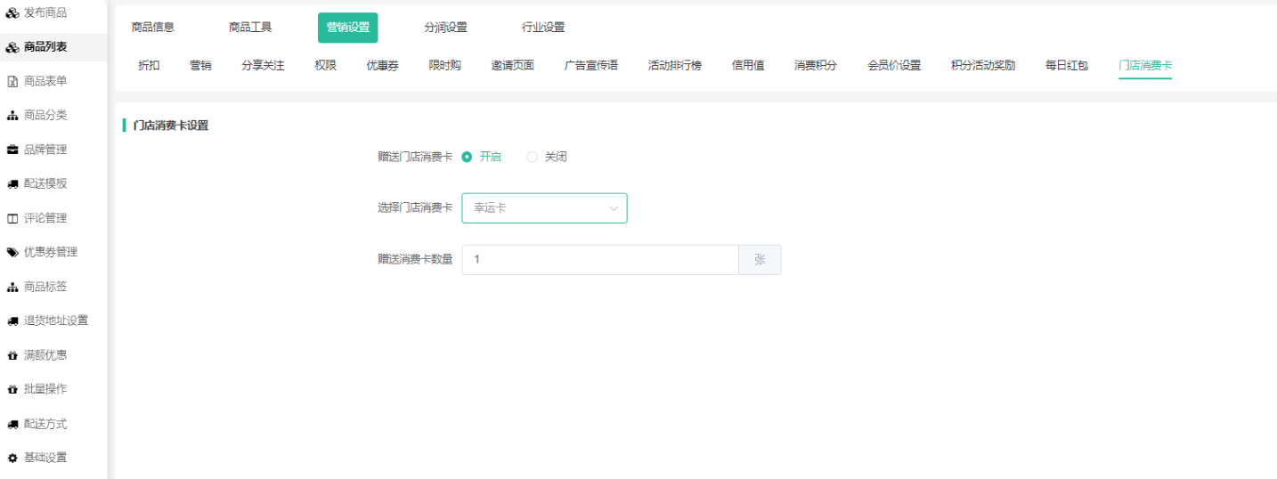The image size is (1277, 479).
Task: Click the 配送模板 truck icon
Action: (x=12, y=184)
